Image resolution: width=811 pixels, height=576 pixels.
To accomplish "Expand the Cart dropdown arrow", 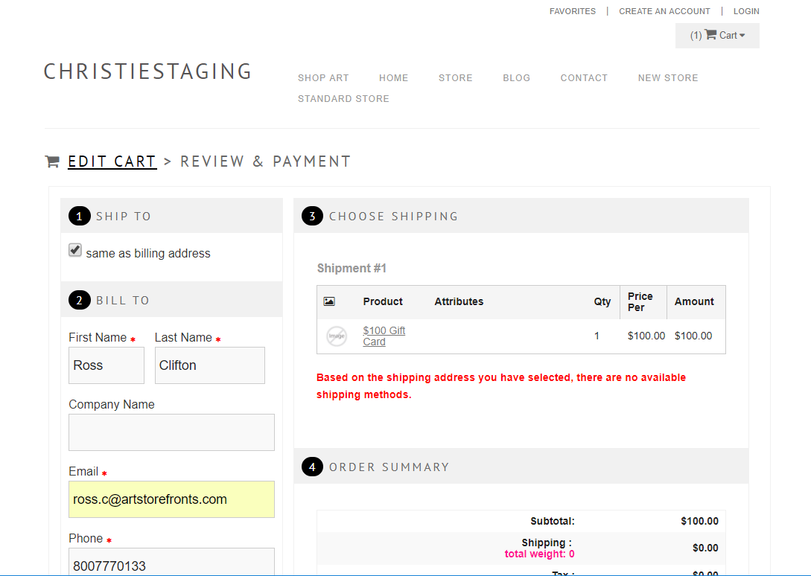I will point(742,36).
